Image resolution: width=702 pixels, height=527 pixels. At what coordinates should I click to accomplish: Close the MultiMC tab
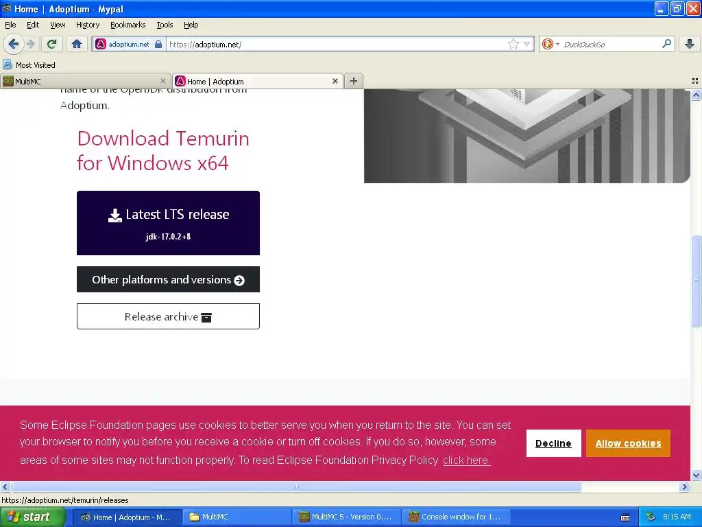pos(163,81)
